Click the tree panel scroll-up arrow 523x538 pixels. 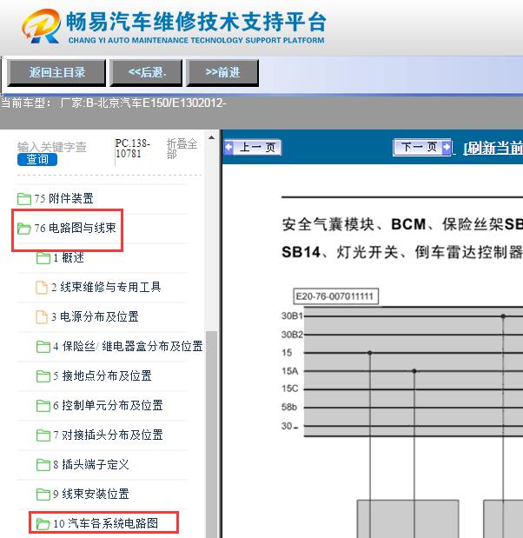tap(212, 137)
